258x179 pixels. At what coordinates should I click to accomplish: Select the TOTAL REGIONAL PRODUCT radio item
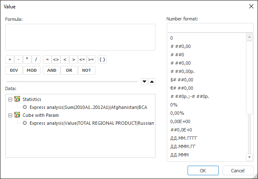click(25, 123)
